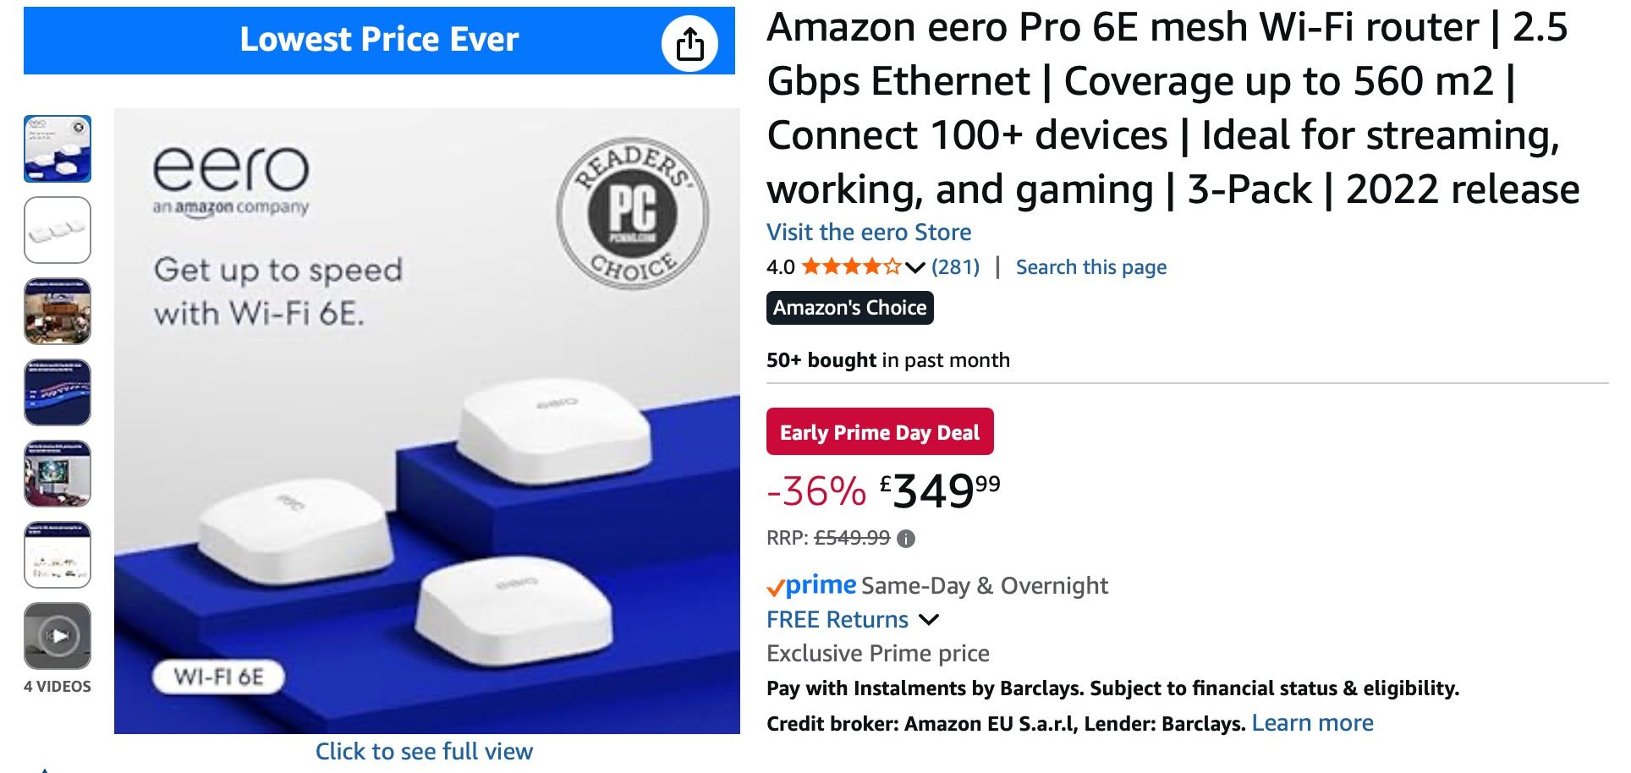Click the share icon on the blue banner
1631x773 pixels.
689,44
